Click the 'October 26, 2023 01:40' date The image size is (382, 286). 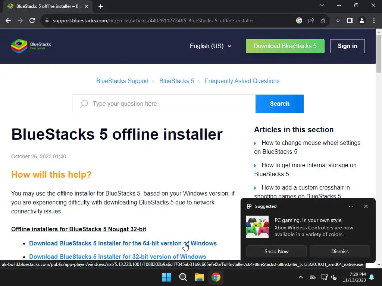click(38, 156)
